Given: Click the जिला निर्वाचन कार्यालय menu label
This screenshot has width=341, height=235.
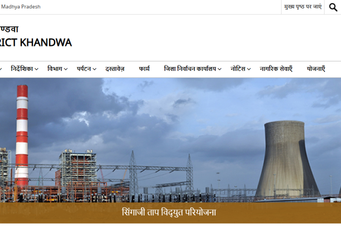Looking at the screenshot, I should (x=190, y=69).
